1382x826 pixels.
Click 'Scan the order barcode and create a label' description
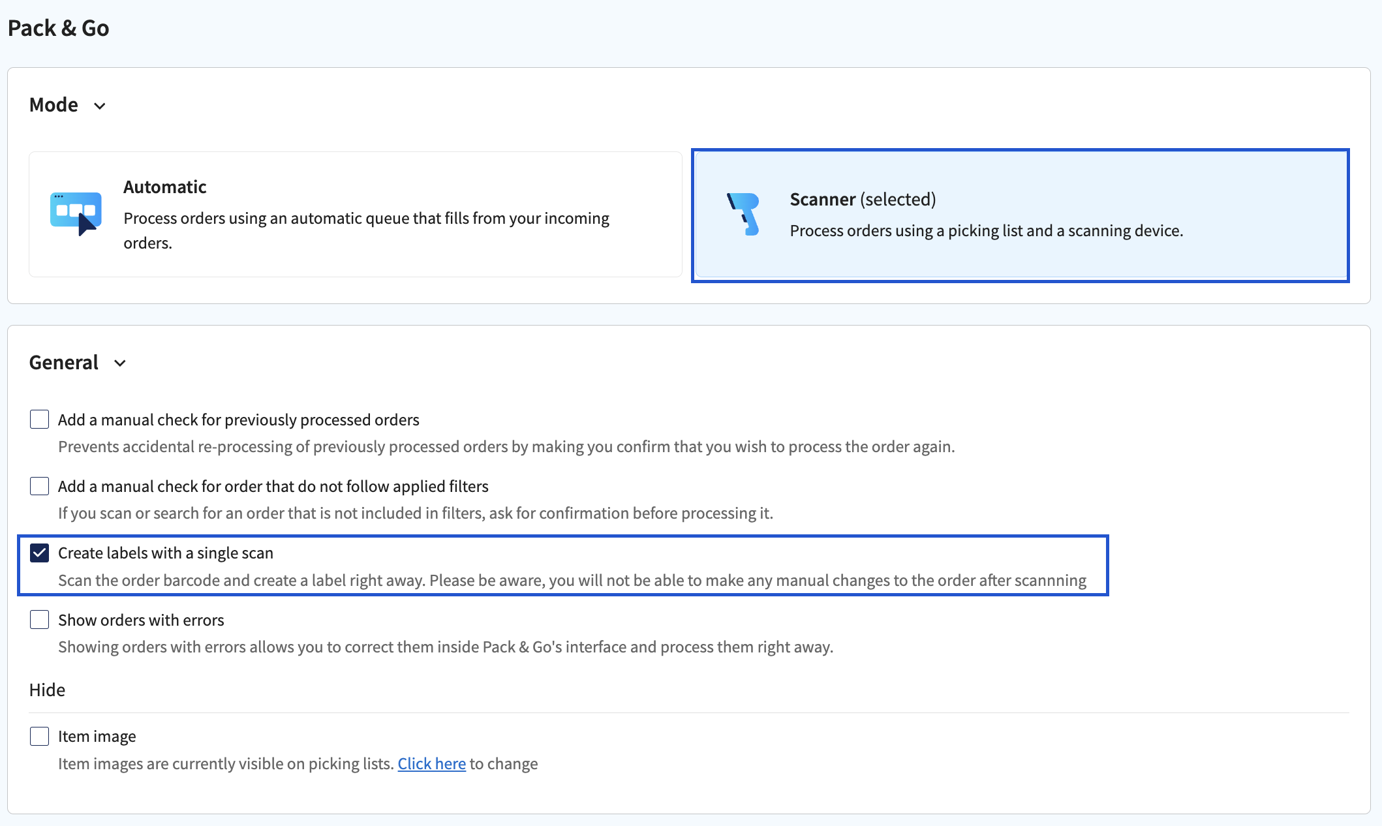pos(572,581)
